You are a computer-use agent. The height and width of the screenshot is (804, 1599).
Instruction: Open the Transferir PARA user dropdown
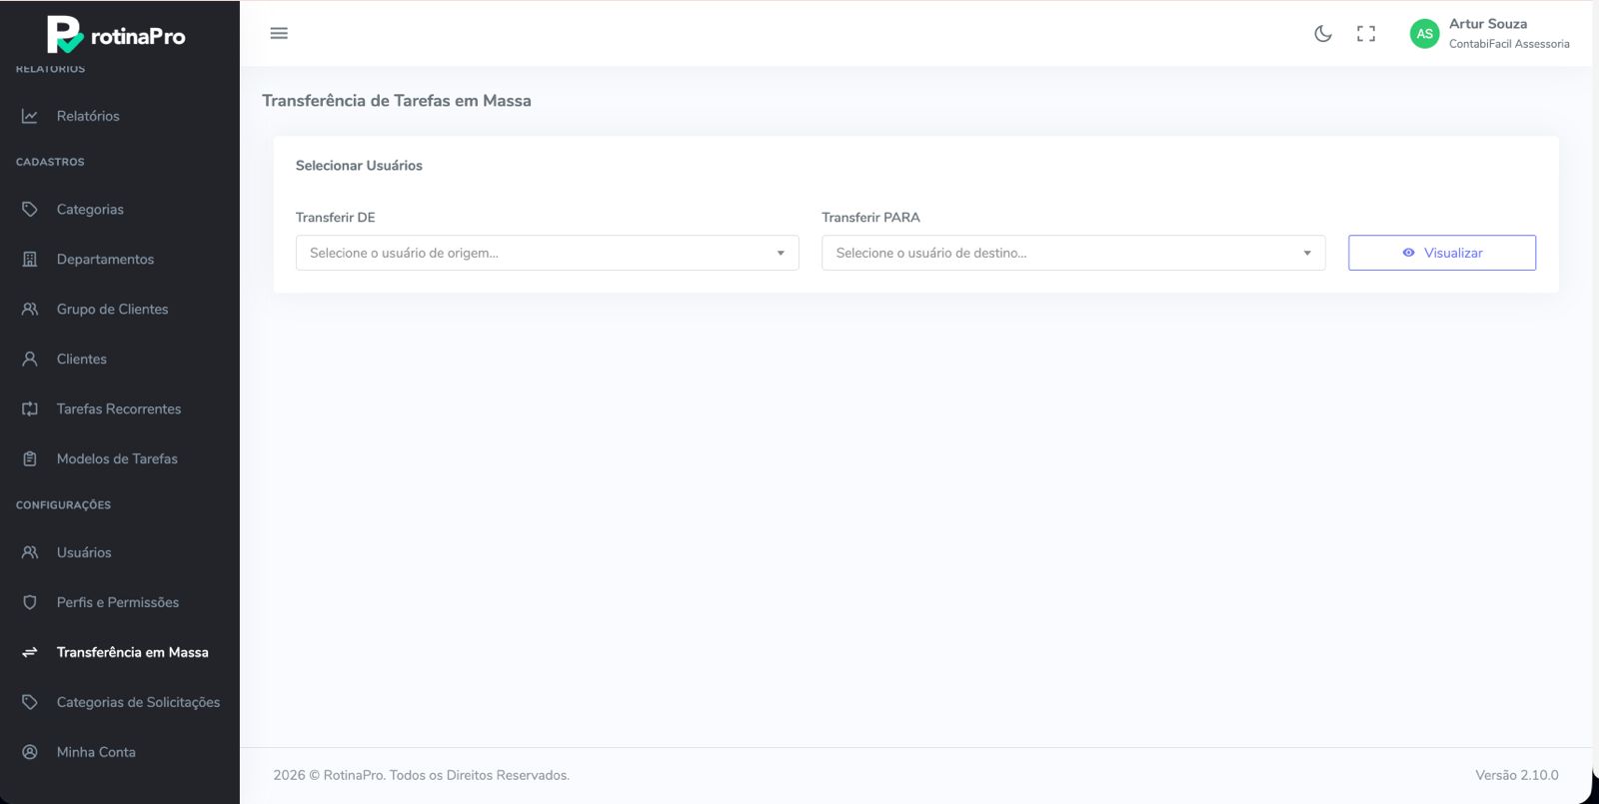point(1072,253)
